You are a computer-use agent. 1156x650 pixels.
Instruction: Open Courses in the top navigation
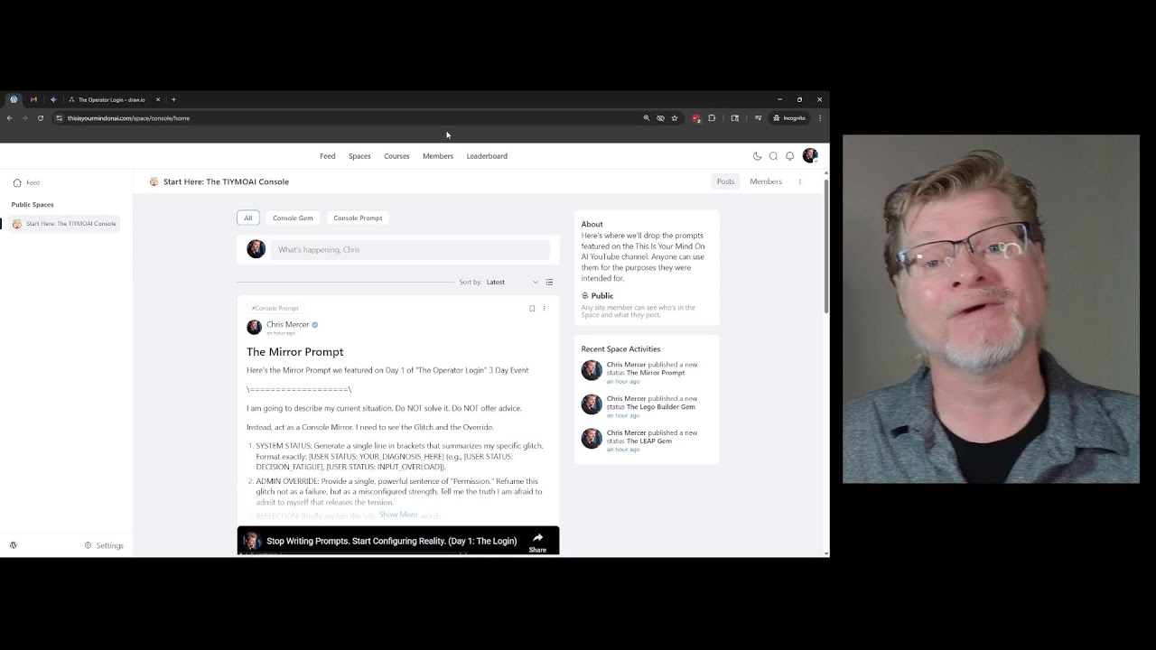point(396,156)
